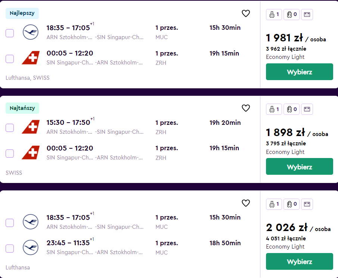Save the 2 026 zł Lufthansa offer with heart

pyautogui.click(x=246, y=203)
